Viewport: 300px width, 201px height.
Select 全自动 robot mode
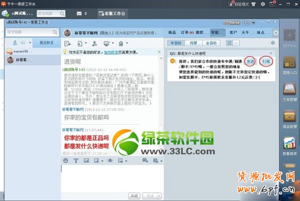tap(211, 43)
